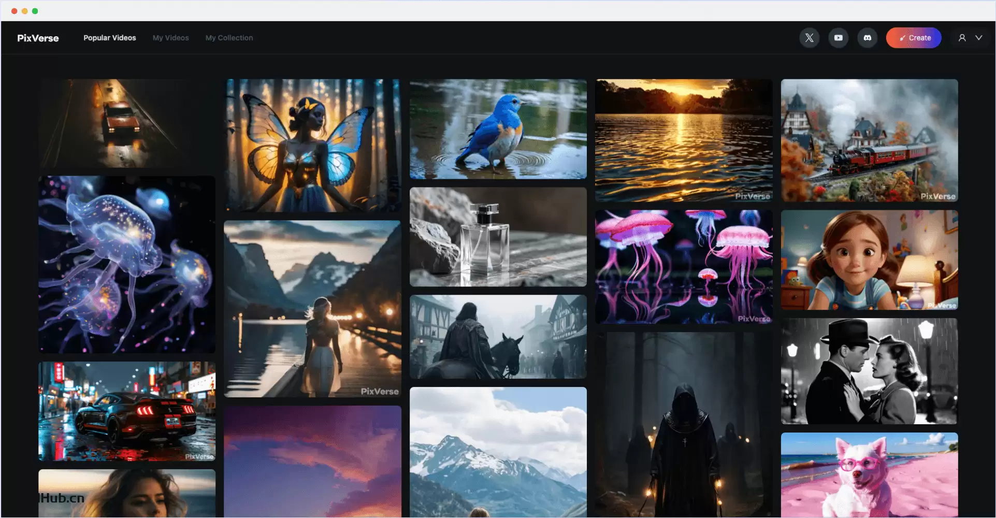Open the black Mustang neon street video
Image resolution: width=996 pixels, height=518 pixels.
tap(126, 411)
